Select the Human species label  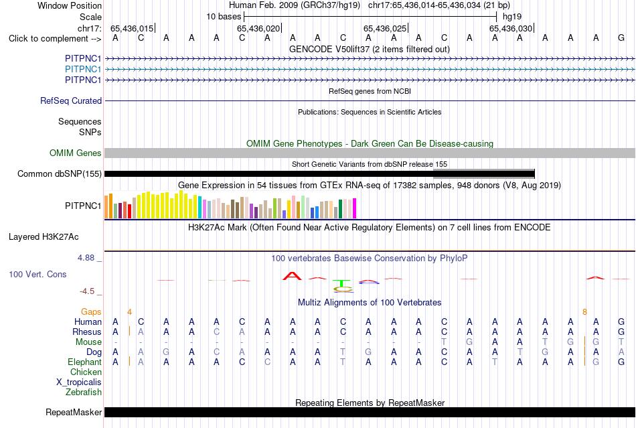coord(88,322)
